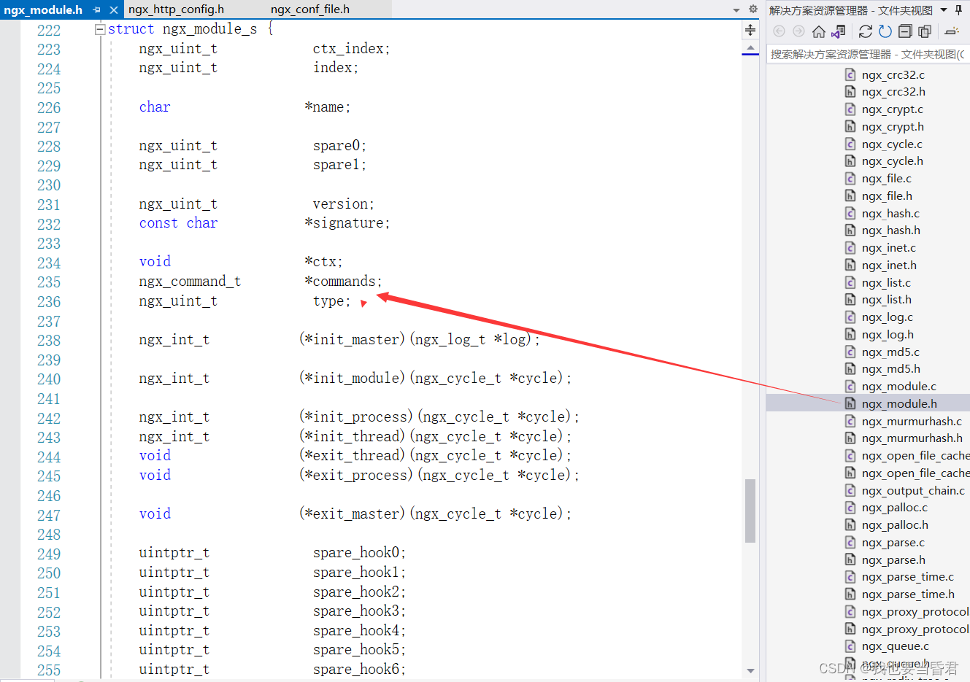
Task: Select ngx_crc32.h in the file tree
Action: (893, 92)
